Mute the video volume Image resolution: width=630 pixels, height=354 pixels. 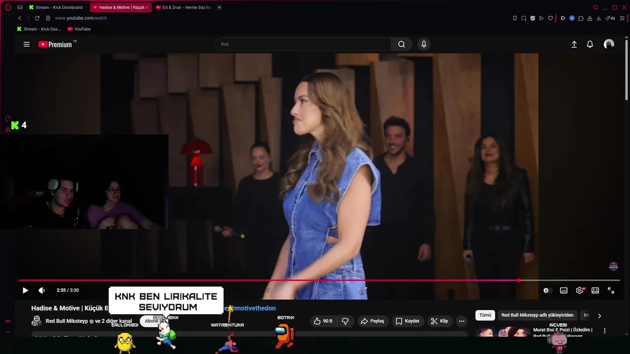42,291
